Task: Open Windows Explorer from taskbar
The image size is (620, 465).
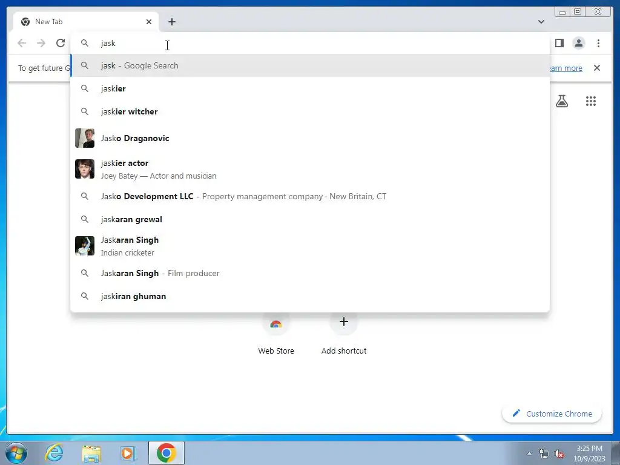Action: click(x=91, y=453)
